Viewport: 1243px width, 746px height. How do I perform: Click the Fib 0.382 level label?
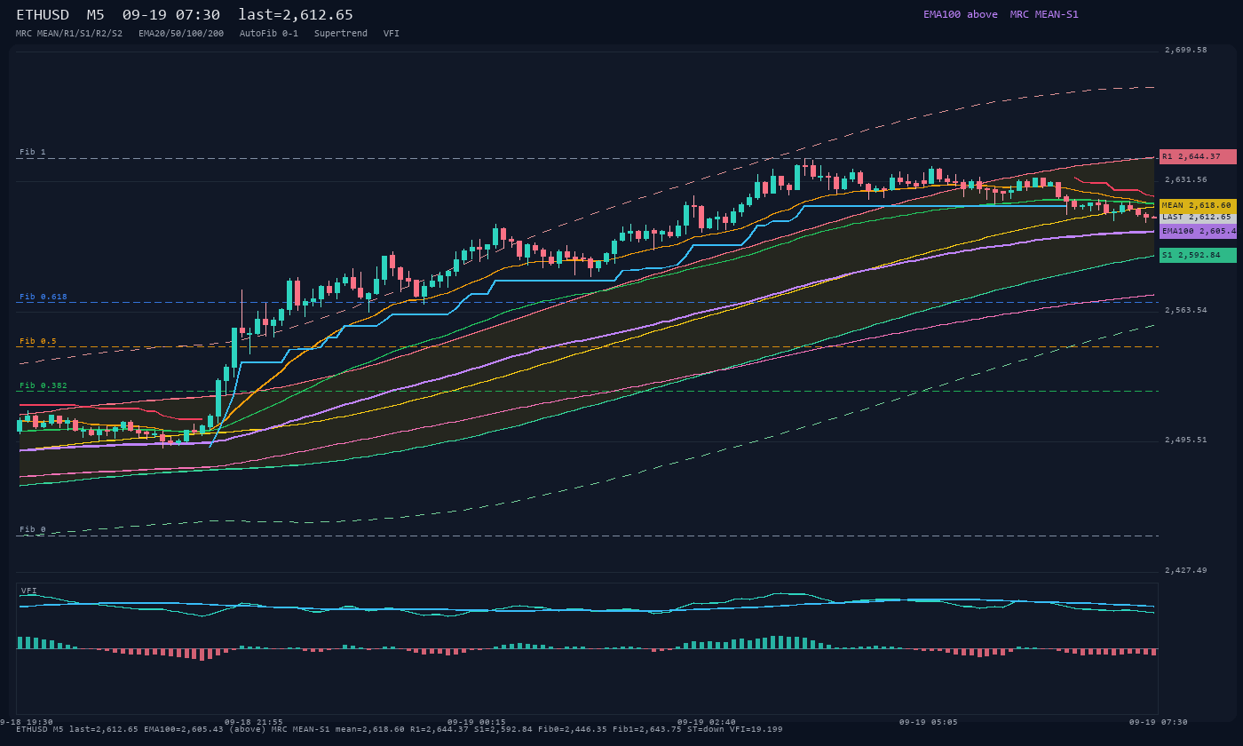coord(44,385)
